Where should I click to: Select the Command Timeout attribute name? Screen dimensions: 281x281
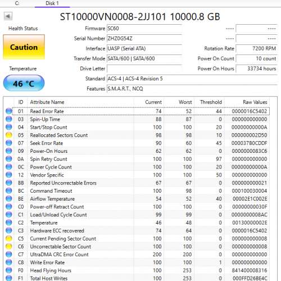point(51,191)
